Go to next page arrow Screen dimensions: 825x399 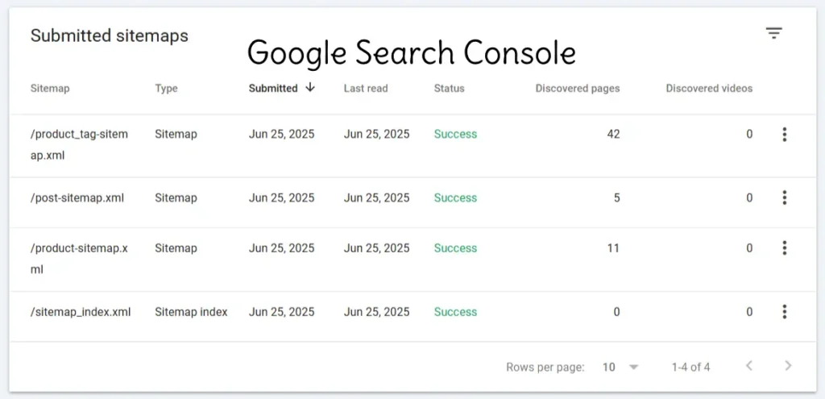point(788,366)
